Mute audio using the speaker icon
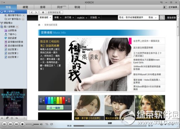Viewport: 180px width, 129px height. 41,124
